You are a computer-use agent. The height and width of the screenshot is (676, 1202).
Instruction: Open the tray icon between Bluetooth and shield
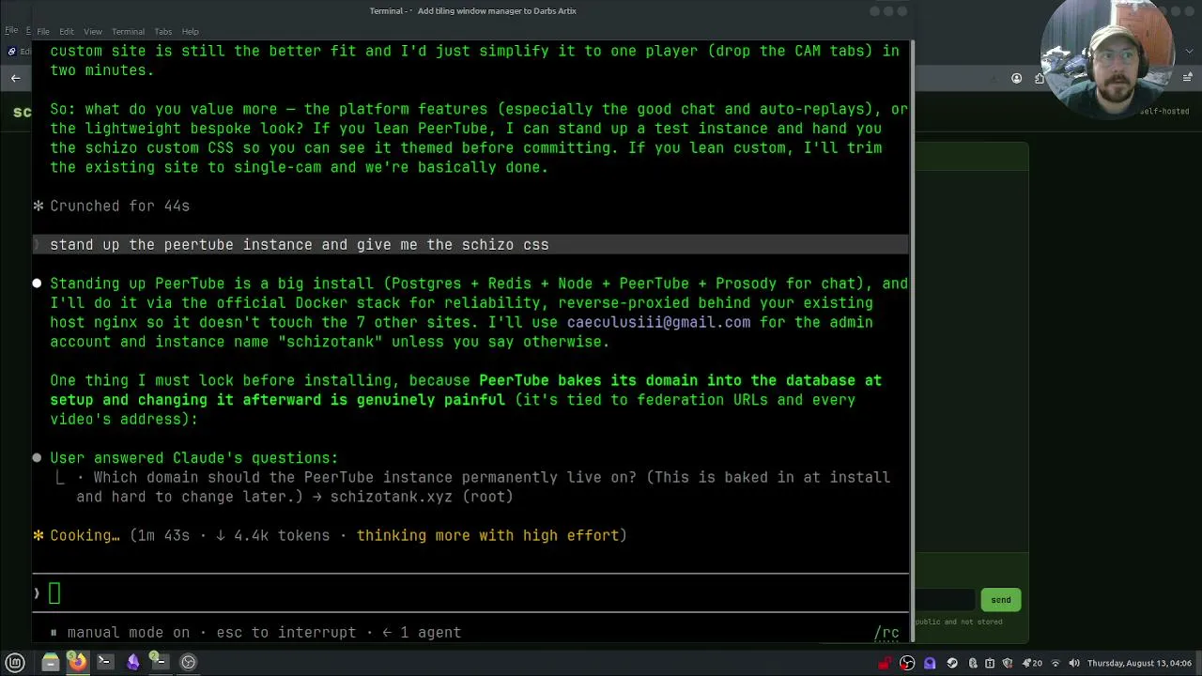(990, 663)
